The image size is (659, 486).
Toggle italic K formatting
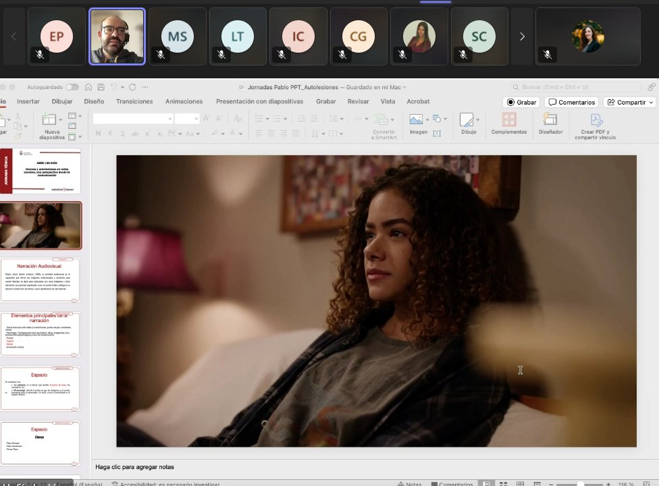110,134
